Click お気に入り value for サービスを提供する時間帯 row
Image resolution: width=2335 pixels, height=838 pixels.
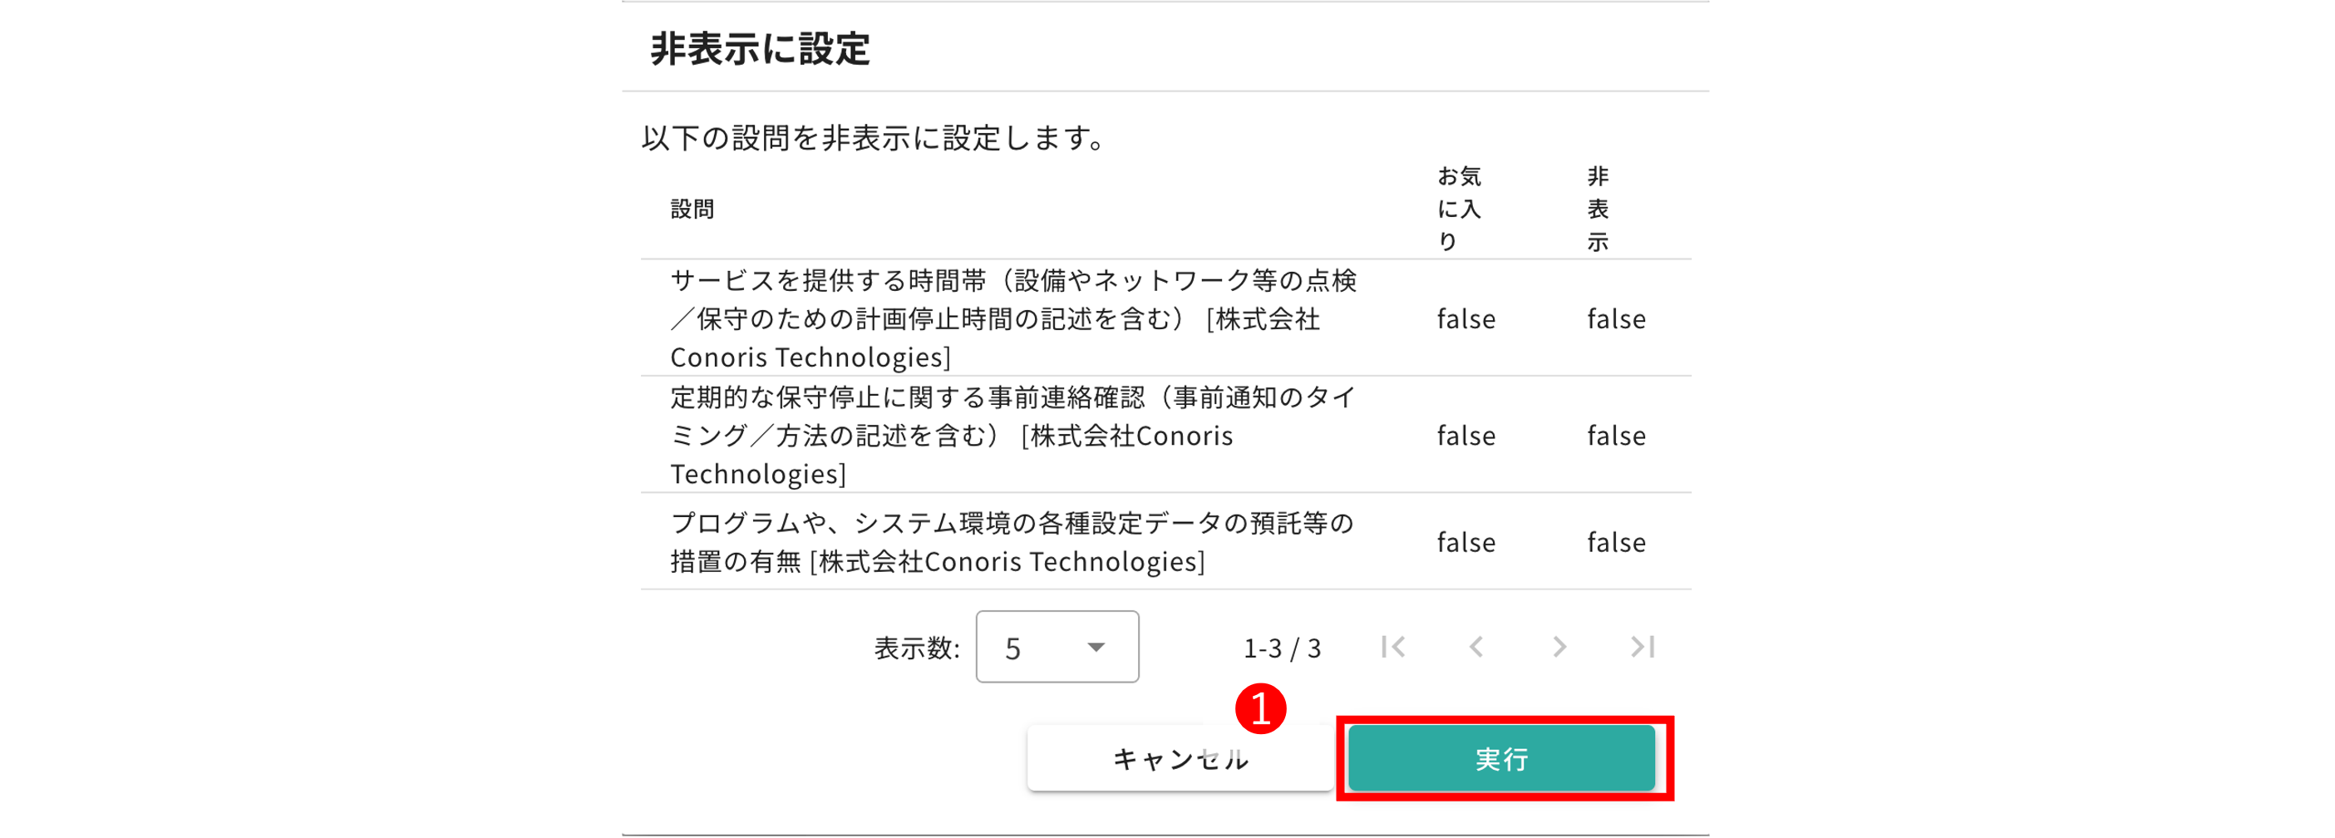[1466, 319]
